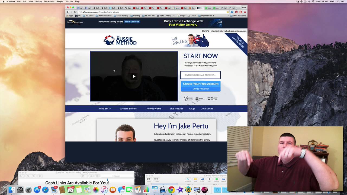Open the Bookmarks menu
Screen dimensions: 347x195
(49, 2)
